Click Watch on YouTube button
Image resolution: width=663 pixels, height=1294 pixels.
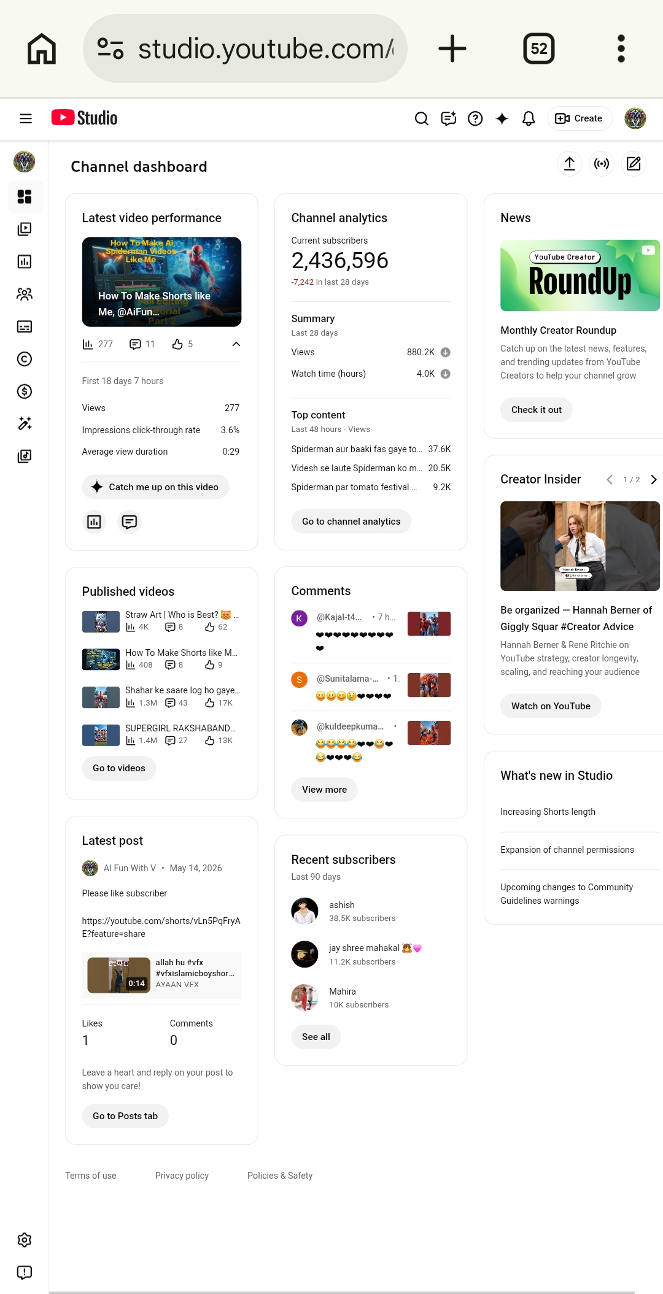(551, 706)
